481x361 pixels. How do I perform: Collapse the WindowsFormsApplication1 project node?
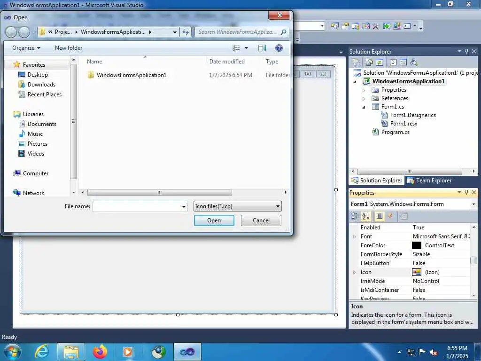click(355, 82)
